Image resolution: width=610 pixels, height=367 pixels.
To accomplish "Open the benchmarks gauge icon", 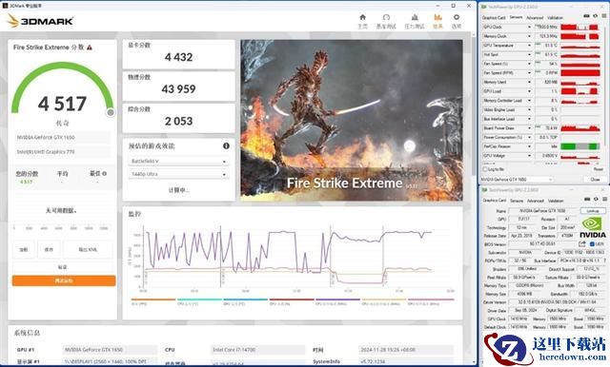I will pyautogui.click(x=386, y=17).
